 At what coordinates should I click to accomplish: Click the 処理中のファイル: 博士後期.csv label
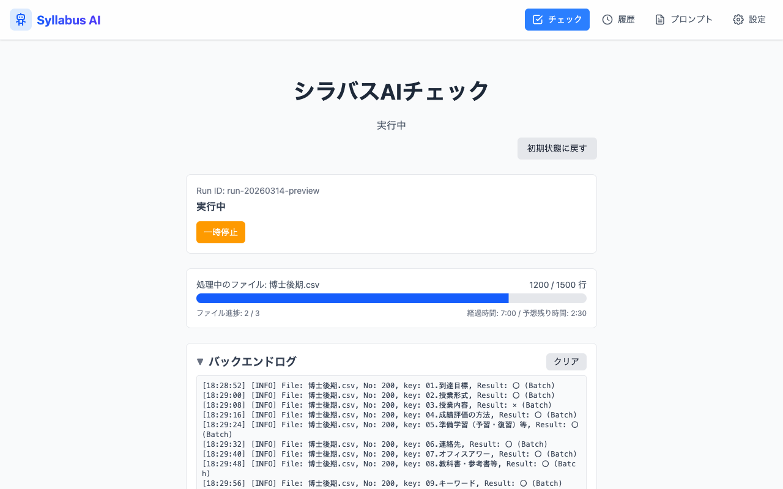click(258, 284)
